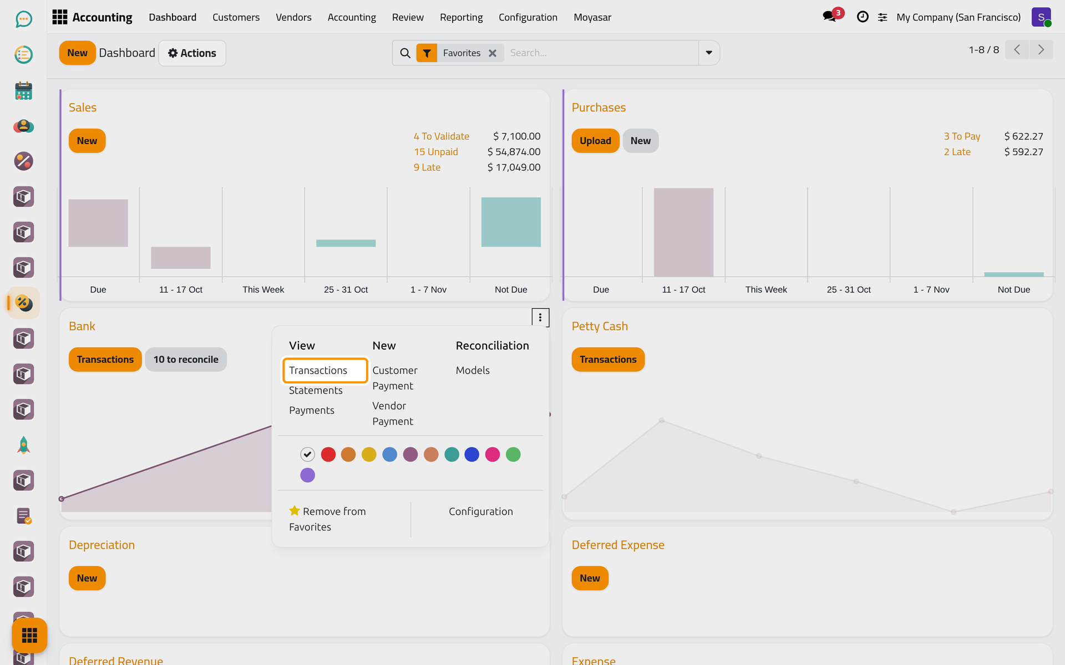Click Transactions button in Petty Cash card

click(608, 360)
